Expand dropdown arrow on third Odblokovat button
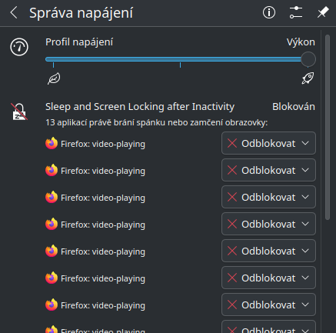 (305, 197)
